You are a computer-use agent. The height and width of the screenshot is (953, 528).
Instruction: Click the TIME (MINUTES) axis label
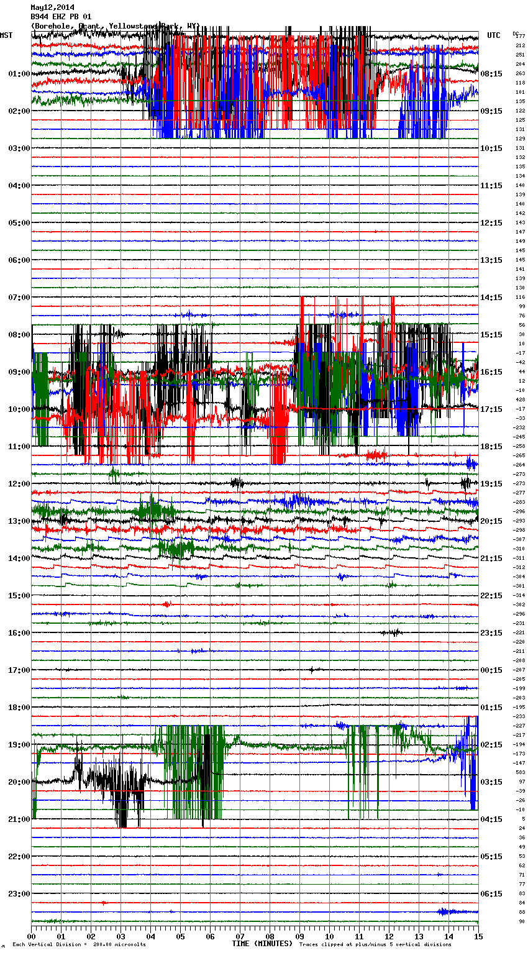[262, 944]
